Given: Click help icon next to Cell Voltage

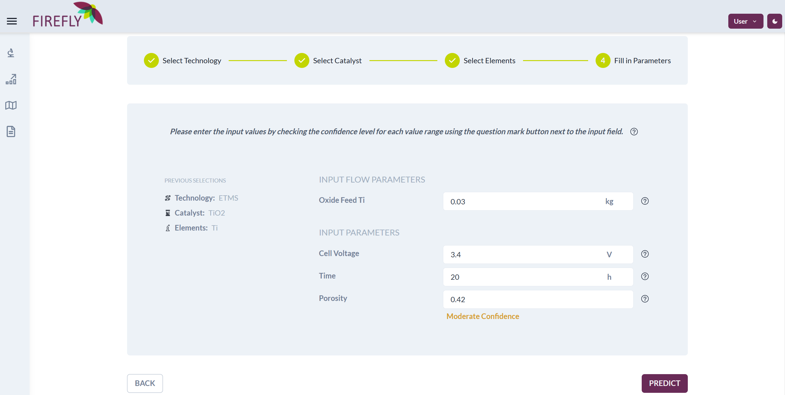Looking at the screenshot, I should pyautogui.click(x=645, y=254).
